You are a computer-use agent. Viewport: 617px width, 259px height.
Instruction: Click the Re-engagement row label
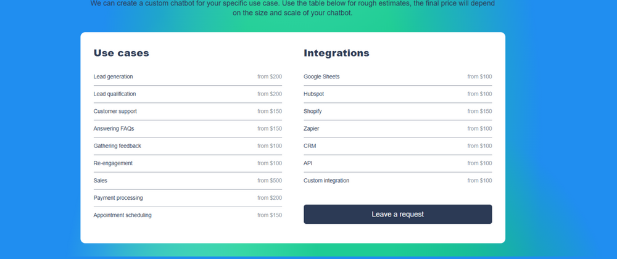tap(113, 163)
